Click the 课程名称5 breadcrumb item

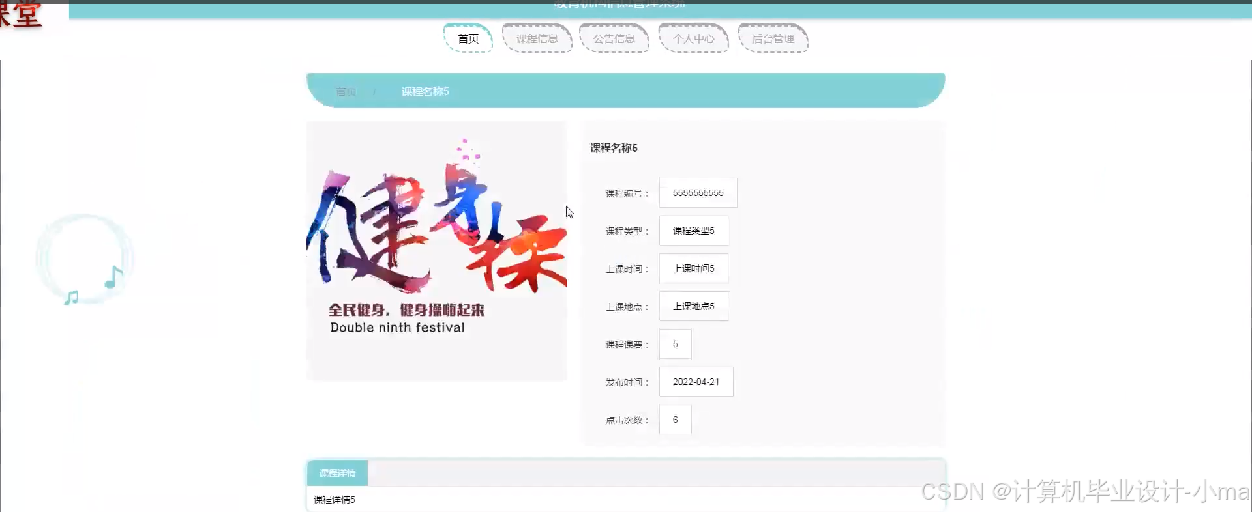pos(425,91)
